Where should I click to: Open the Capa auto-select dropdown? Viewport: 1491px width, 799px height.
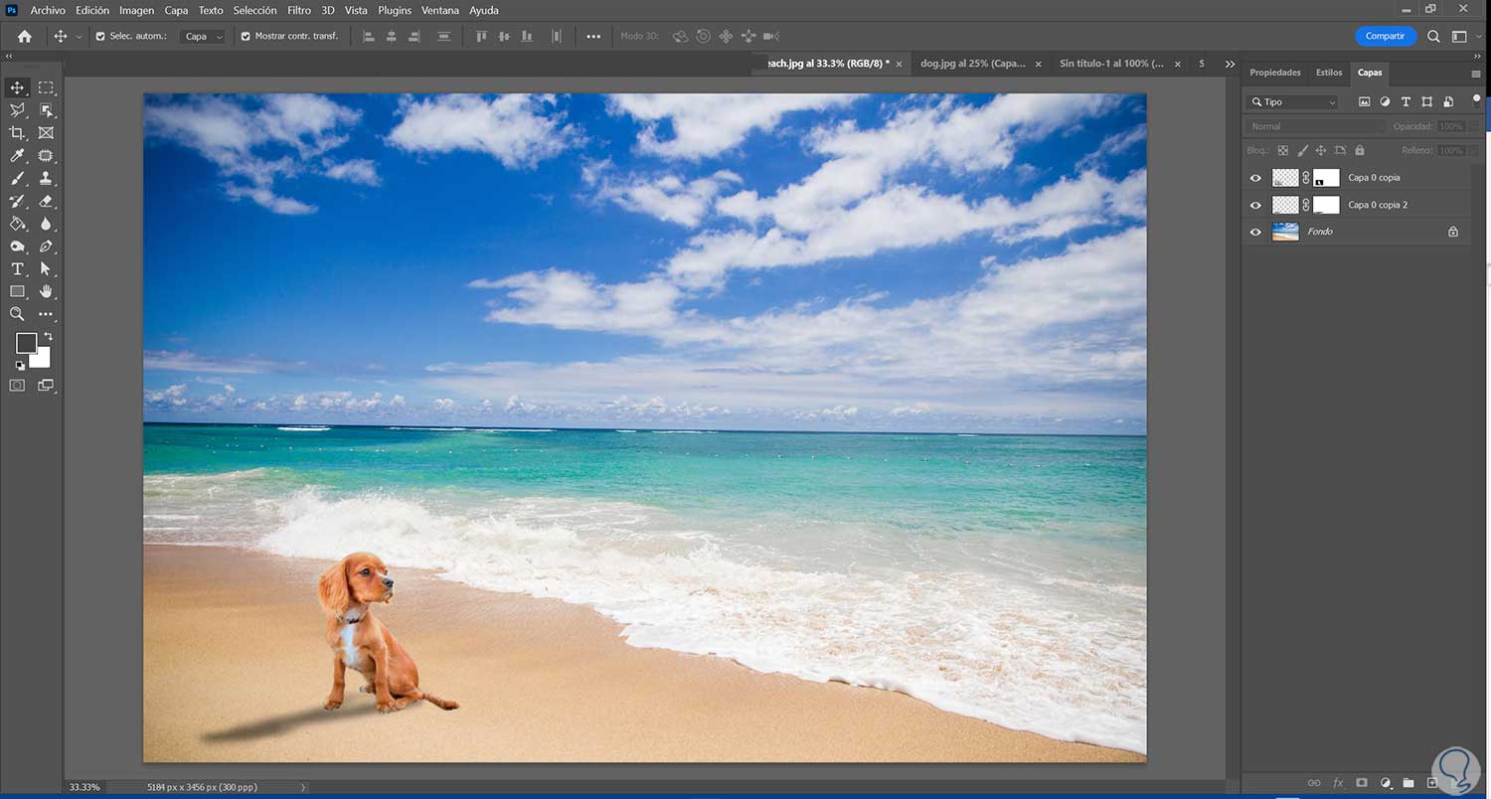tap(204, 37)
